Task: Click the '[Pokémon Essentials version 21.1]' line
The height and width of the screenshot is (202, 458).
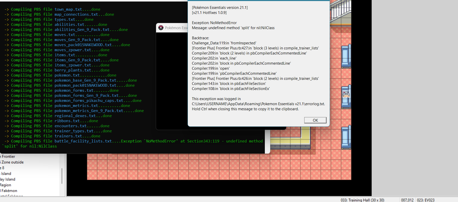Action: point(220,8)
